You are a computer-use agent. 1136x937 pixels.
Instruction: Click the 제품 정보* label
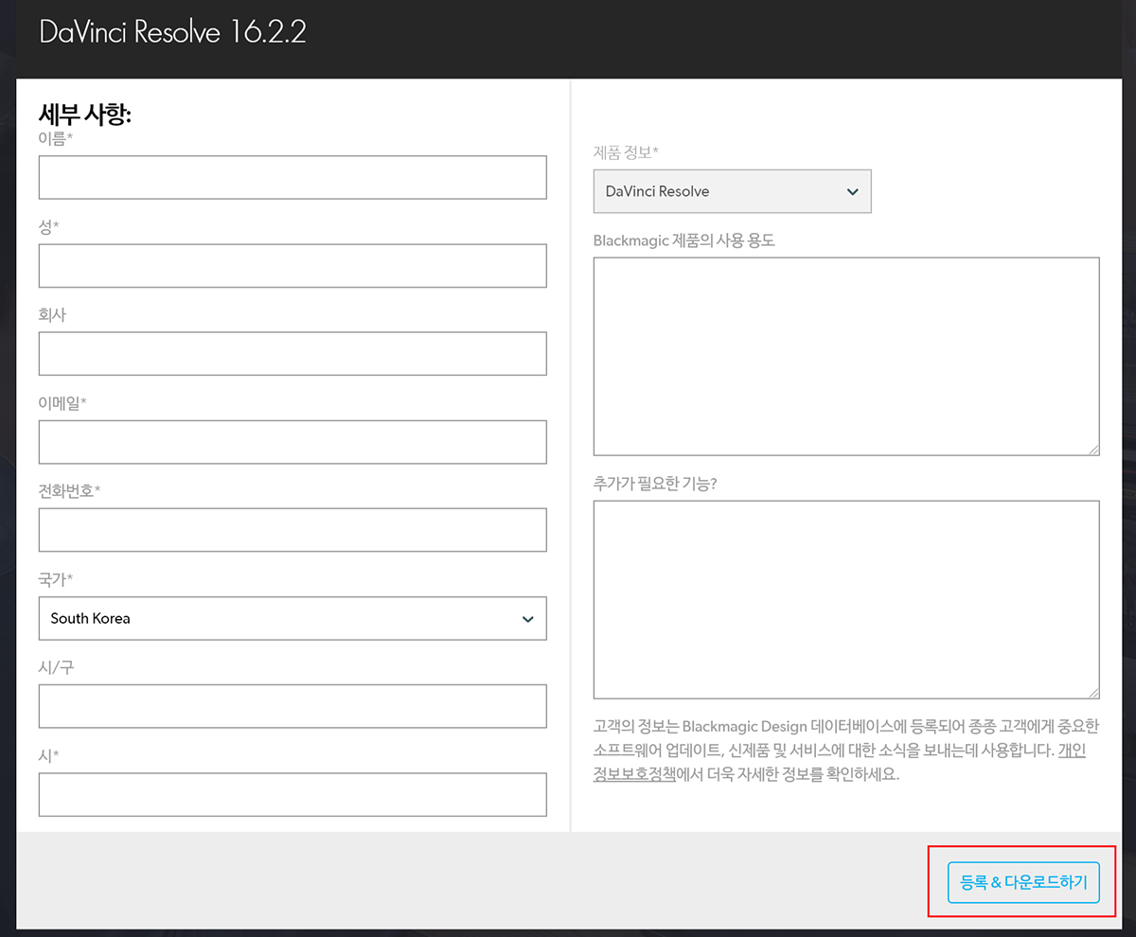click(626, 151)
